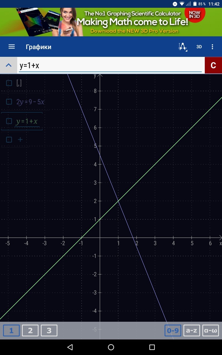Clear the input with the red C button

(x=213, y=65)
